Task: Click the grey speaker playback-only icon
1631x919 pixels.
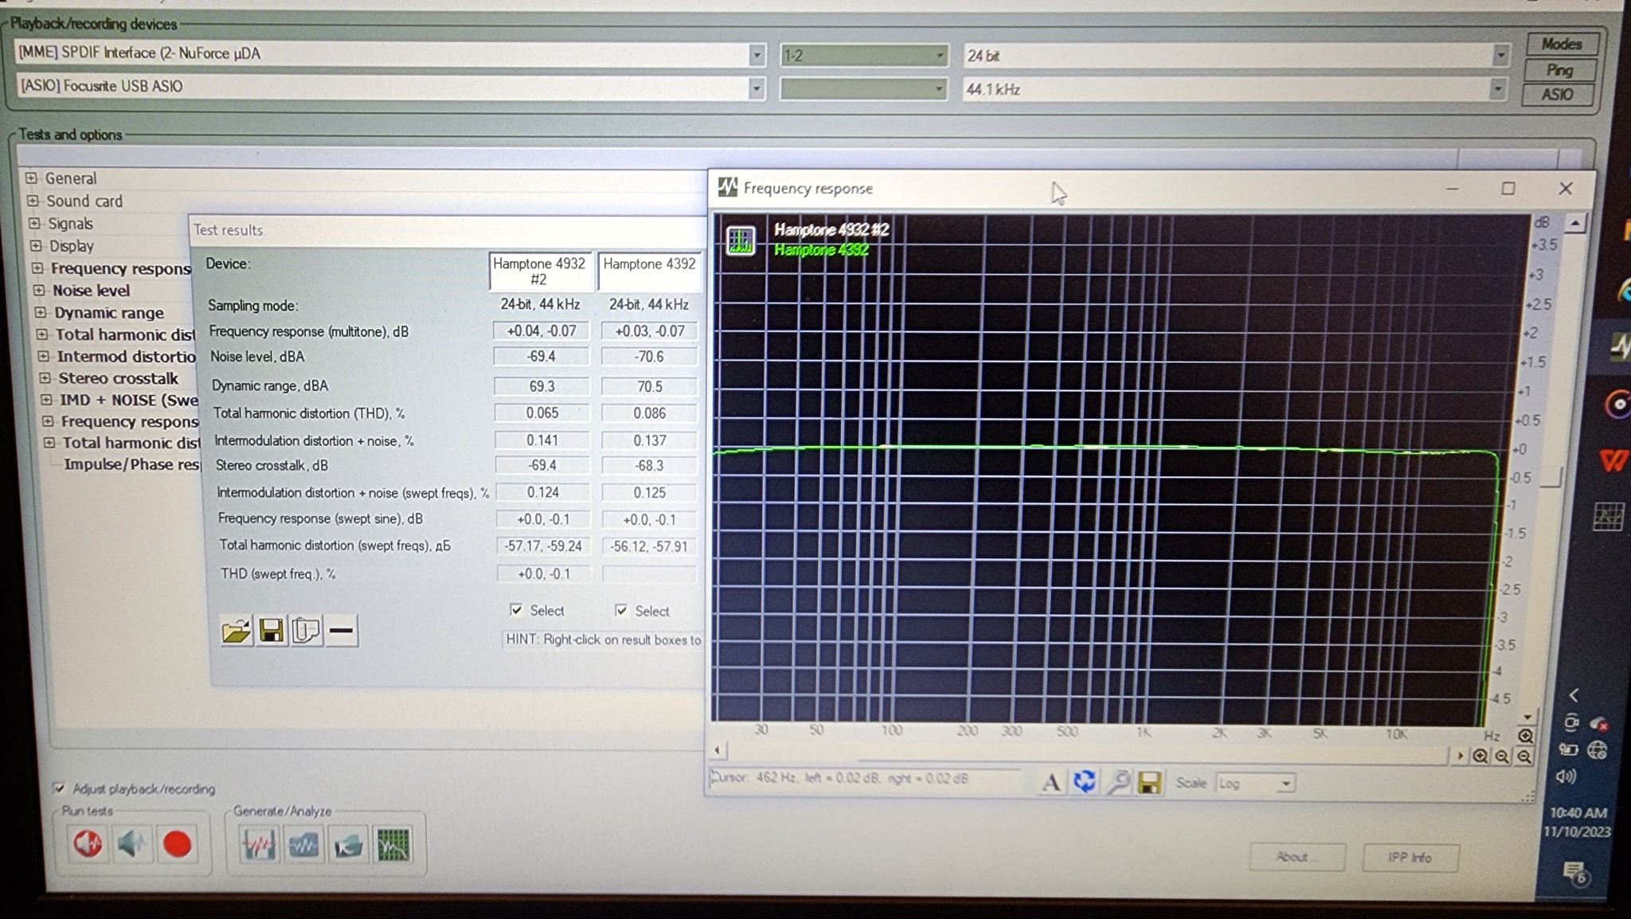Action: (132, 843)
